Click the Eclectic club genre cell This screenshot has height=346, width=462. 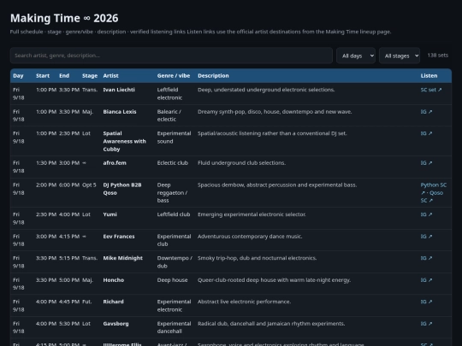click(x=172, y=162)
